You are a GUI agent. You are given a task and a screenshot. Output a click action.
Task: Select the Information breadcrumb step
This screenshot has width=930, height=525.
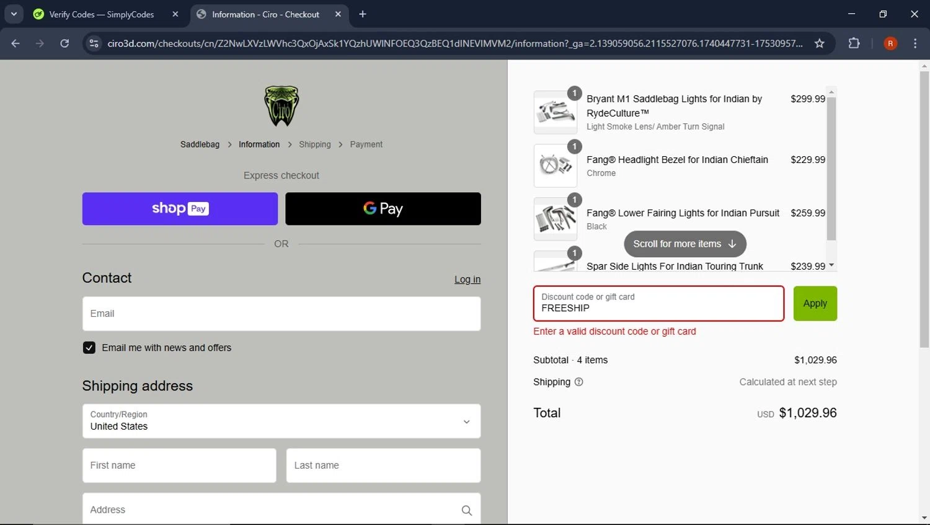coord(259,144)
